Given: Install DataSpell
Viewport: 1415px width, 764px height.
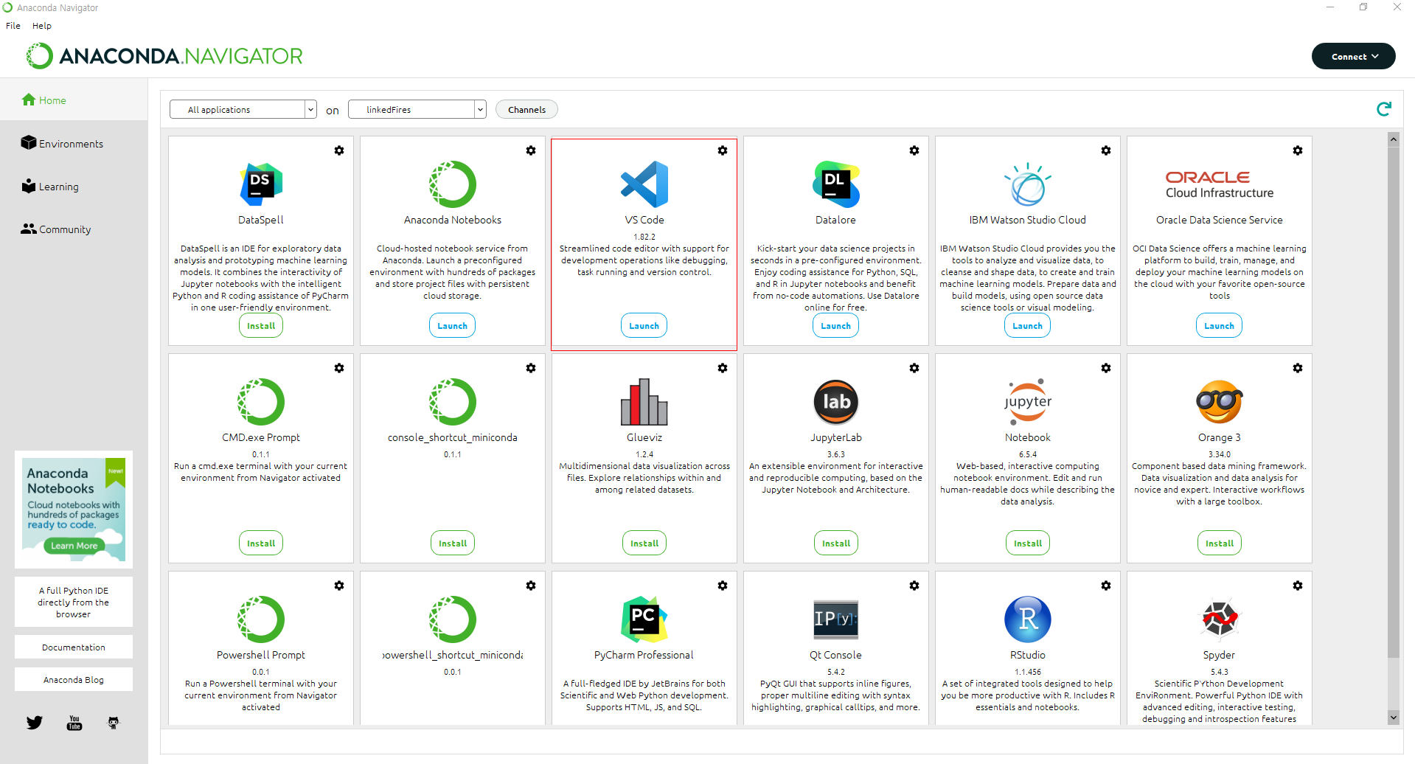Looking at the screenshot, I should (x=261, y=326).
